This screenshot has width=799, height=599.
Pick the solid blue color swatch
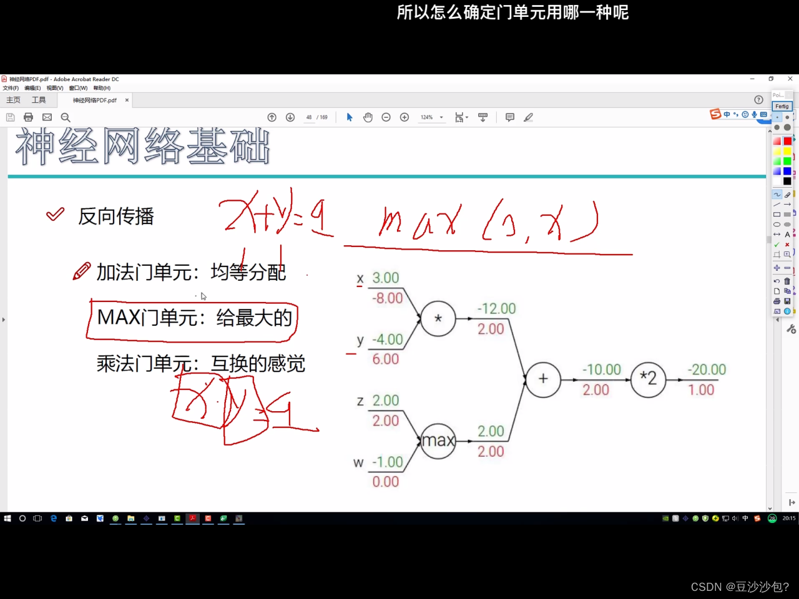(787, 171)
